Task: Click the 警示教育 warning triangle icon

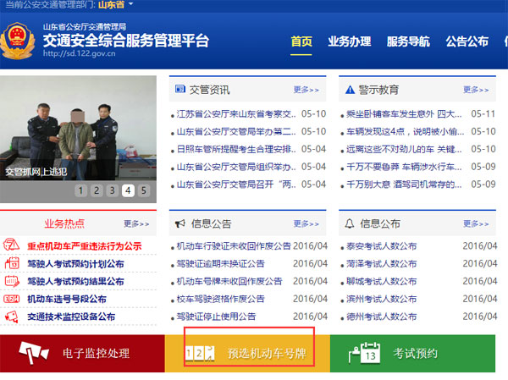Action: pyautogui.click(x=351, y=90)
